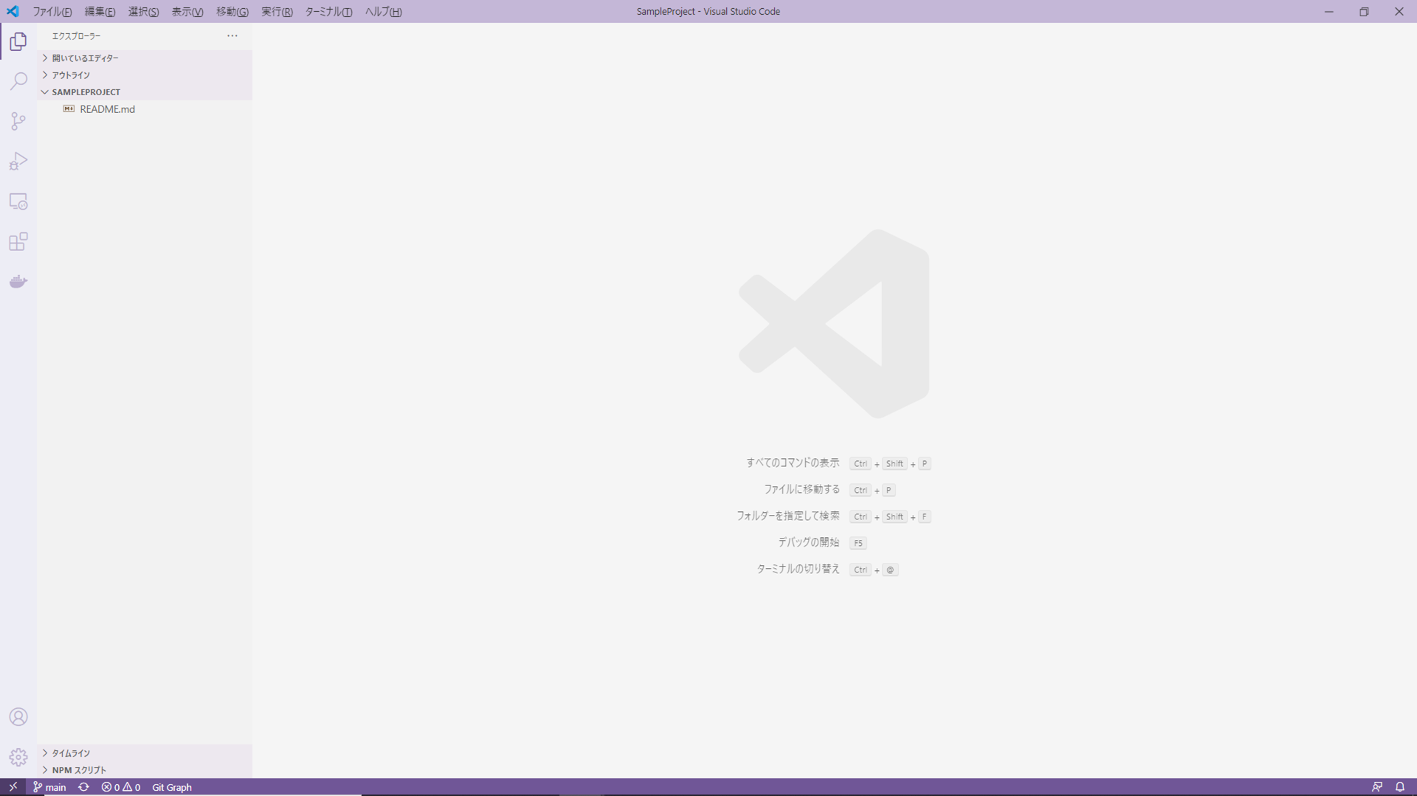The image size is (1417, 796).
Task: Open errors and warnings count in status bar
Action: [x=121, y=787]
